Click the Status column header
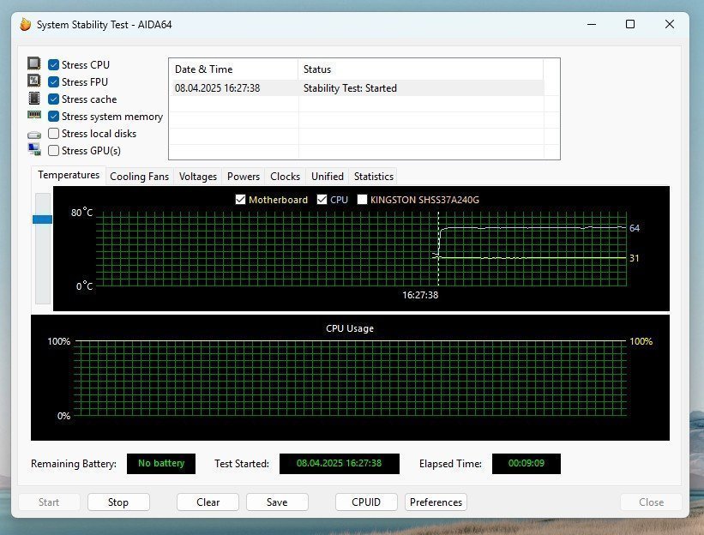Screen dimensions: 704x535 point(420,69)
